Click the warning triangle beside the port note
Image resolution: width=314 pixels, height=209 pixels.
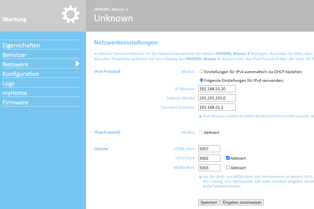coord(200,177)
